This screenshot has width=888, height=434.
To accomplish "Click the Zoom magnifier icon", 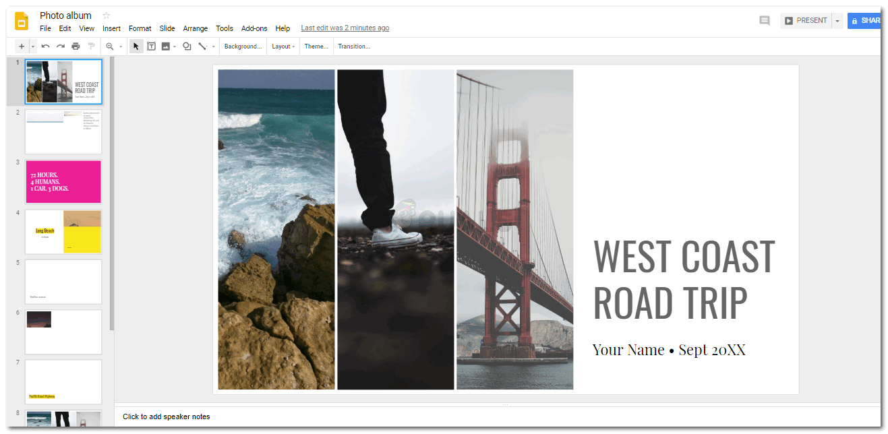I will [x=110, y=46].
